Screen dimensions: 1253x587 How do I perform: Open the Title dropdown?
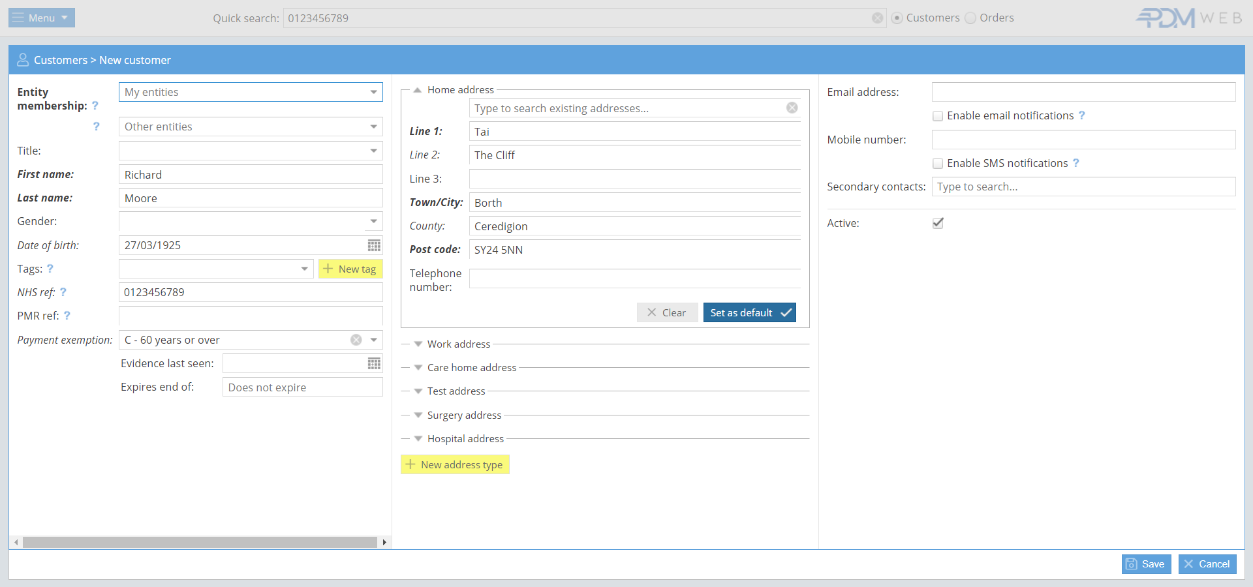click(x=373, y=151)
